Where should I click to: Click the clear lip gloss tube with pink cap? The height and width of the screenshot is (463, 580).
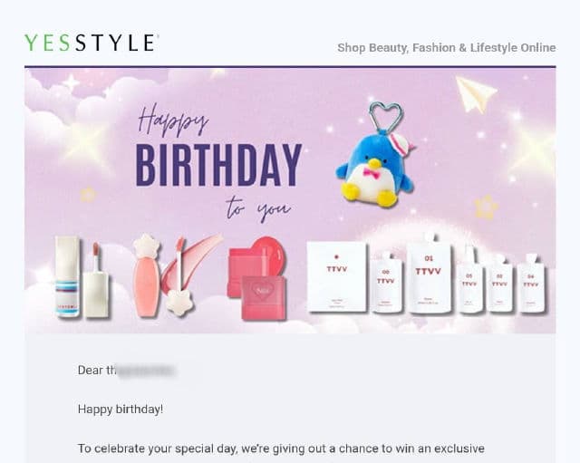pyautogui.click(x=96, y=280)
